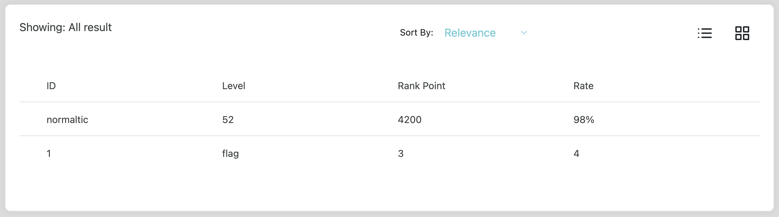The height and width of the screenshot is (217, 779).
Task: Click the Sort By label
Action: tap(416, 32)
